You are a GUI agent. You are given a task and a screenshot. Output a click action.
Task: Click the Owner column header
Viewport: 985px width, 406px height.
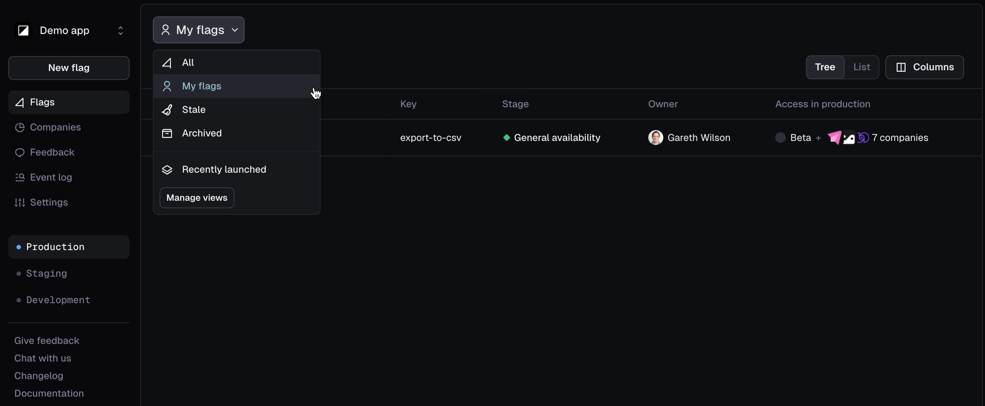(x=663, y=104)
